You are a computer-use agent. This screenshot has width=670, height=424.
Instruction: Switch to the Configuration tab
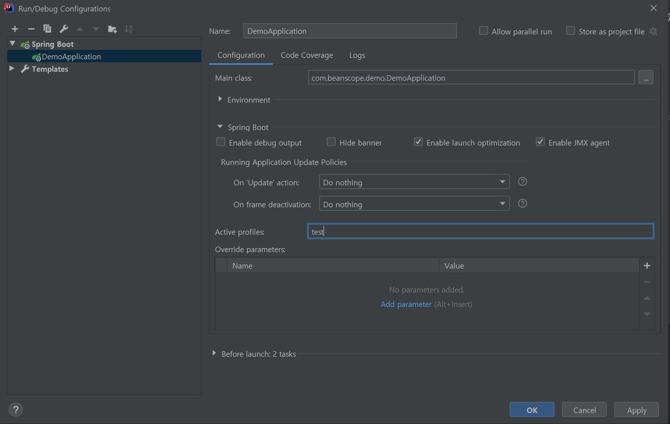click(241, 55)
